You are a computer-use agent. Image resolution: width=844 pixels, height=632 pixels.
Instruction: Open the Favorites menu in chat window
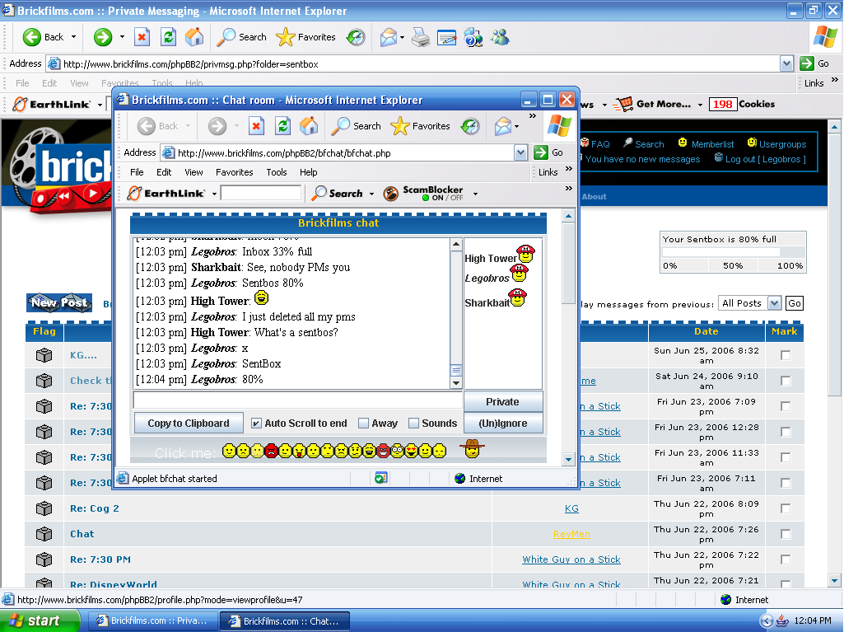pos(234,172)
